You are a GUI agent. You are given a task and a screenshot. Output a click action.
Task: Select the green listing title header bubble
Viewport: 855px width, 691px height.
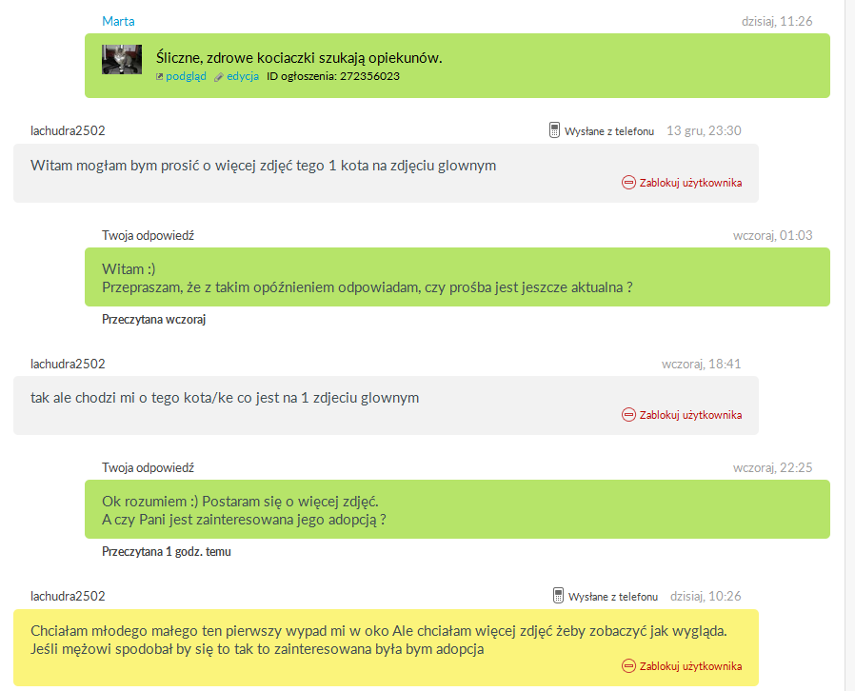pyautogui.click(x=457, y=66)
